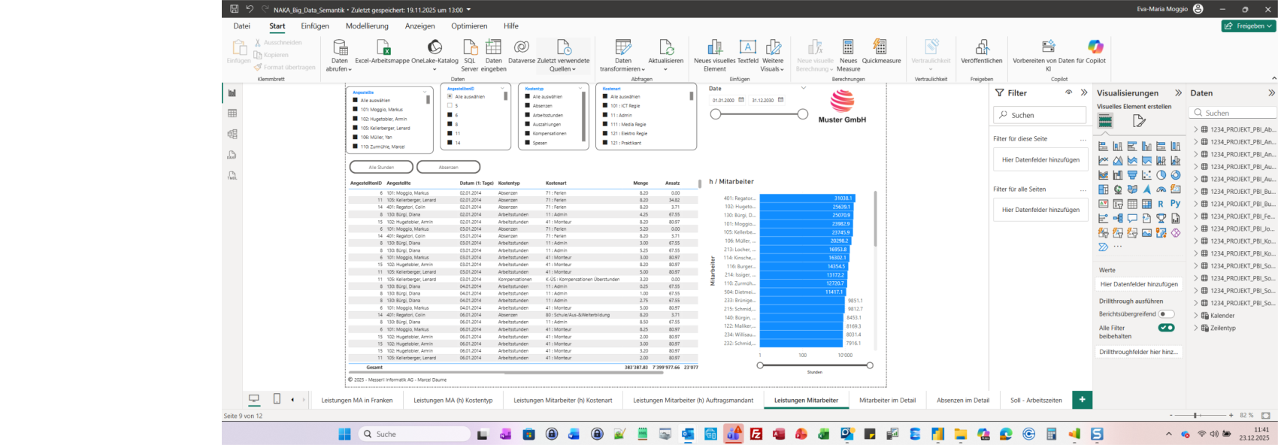Viewport: 1278px width, 445px height.
Task: Expand the Zeilentyp table in Daten
Action: (x=1195, y=328)
